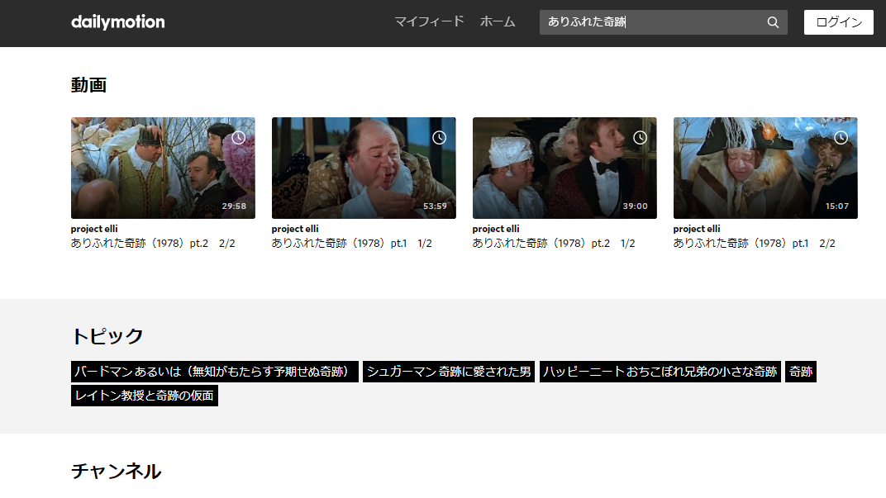This screenshot has width=886, height=498.
Task: Select topic レイトン教授と奇跡の仮面
Action: (x=145, y=396)
